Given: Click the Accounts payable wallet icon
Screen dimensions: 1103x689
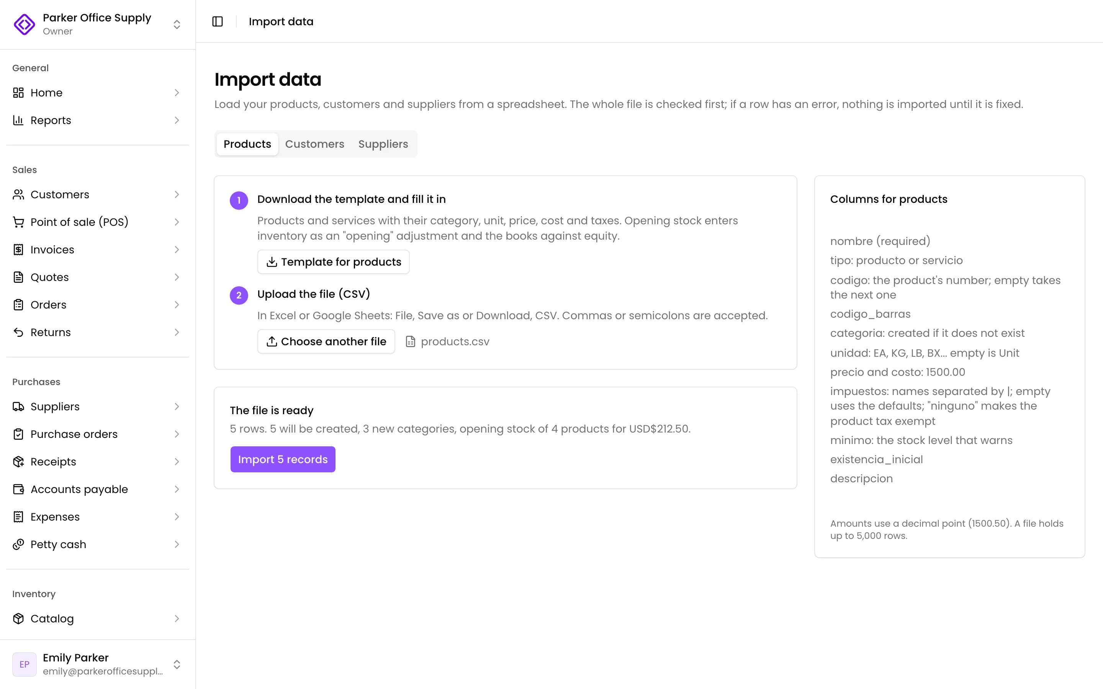Looking at the screenshot, I should 18,490.
